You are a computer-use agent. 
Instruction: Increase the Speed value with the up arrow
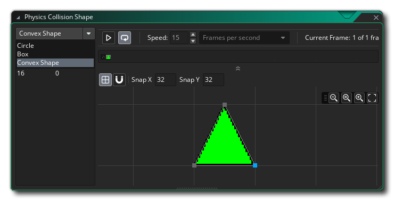coord(193,35)
